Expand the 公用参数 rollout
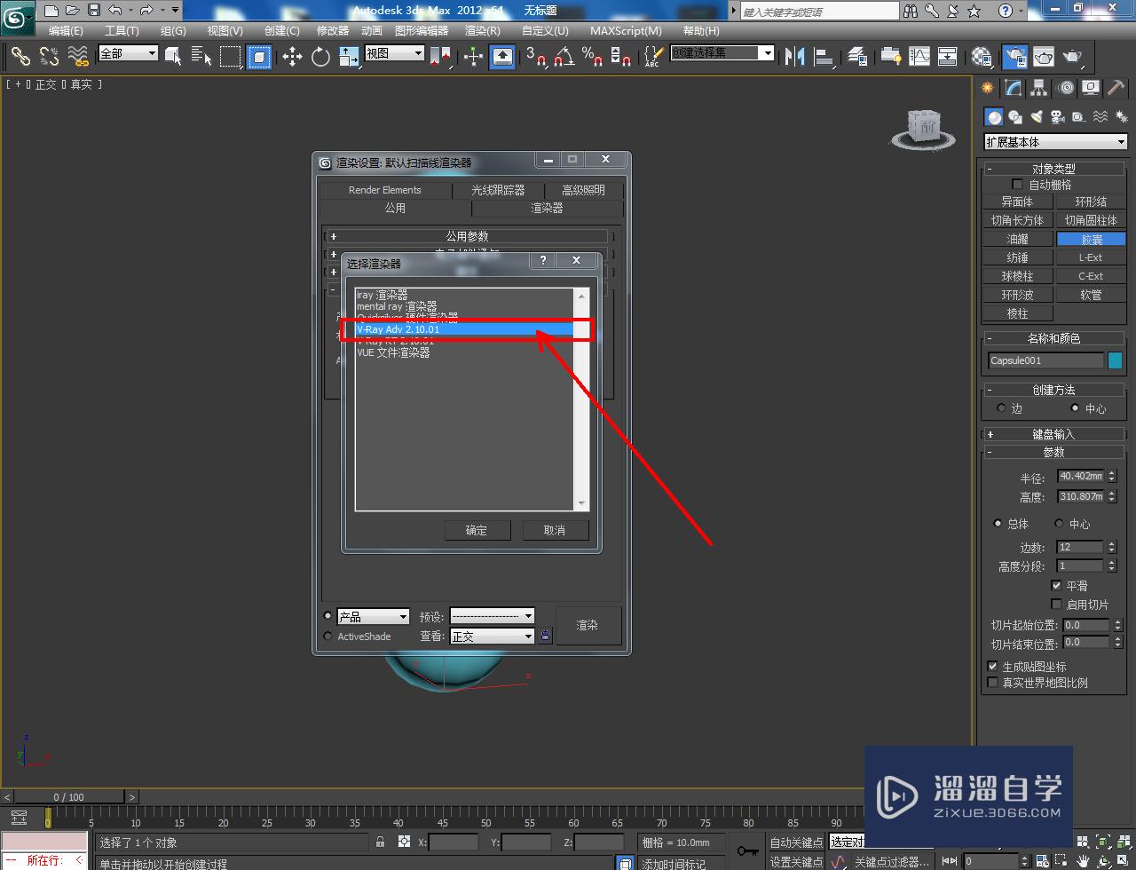 [467, 236]
